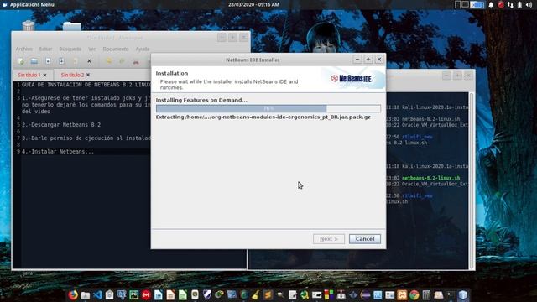The image size is (537, 302).
Task: Close the 'Sin título 1' tab
Action: [x=44, y=75]
